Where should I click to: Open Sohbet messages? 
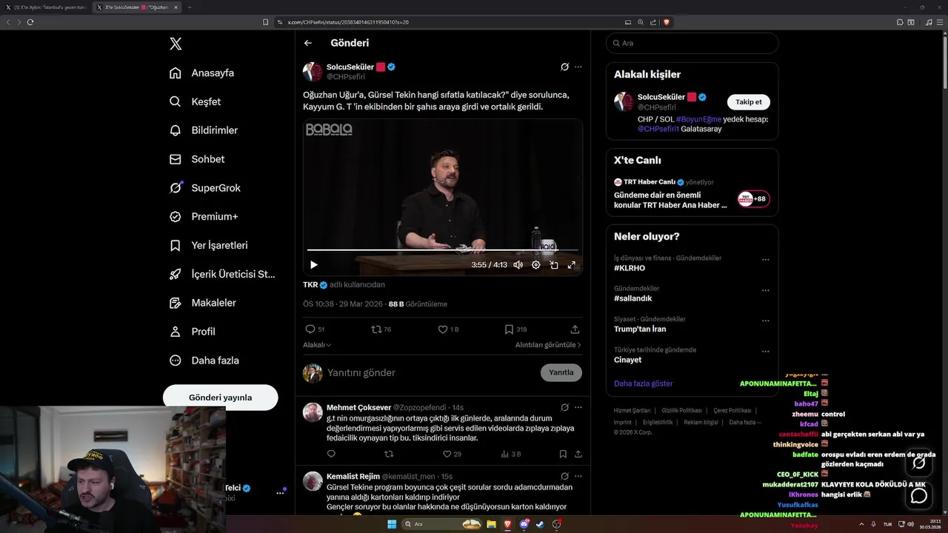[x=196, y=159]
